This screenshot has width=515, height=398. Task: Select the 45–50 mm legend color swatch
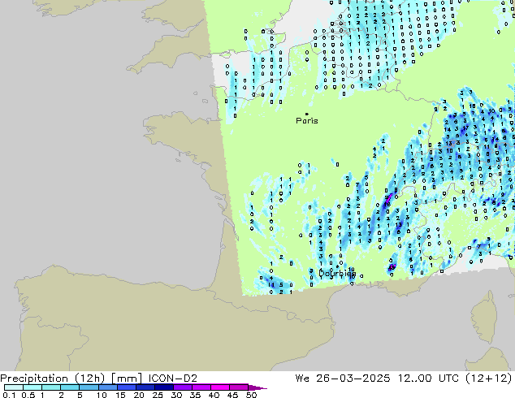[239, 387]
